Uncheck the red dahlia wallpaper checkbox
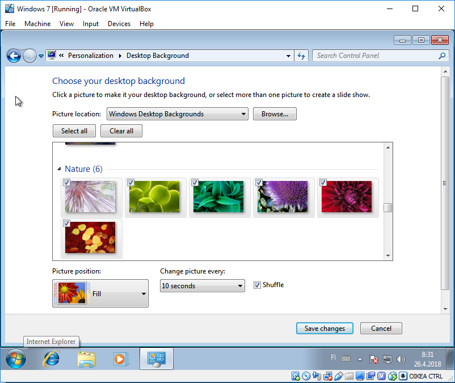This screenshot has width=455, height=383. click(x=323, y=182)
